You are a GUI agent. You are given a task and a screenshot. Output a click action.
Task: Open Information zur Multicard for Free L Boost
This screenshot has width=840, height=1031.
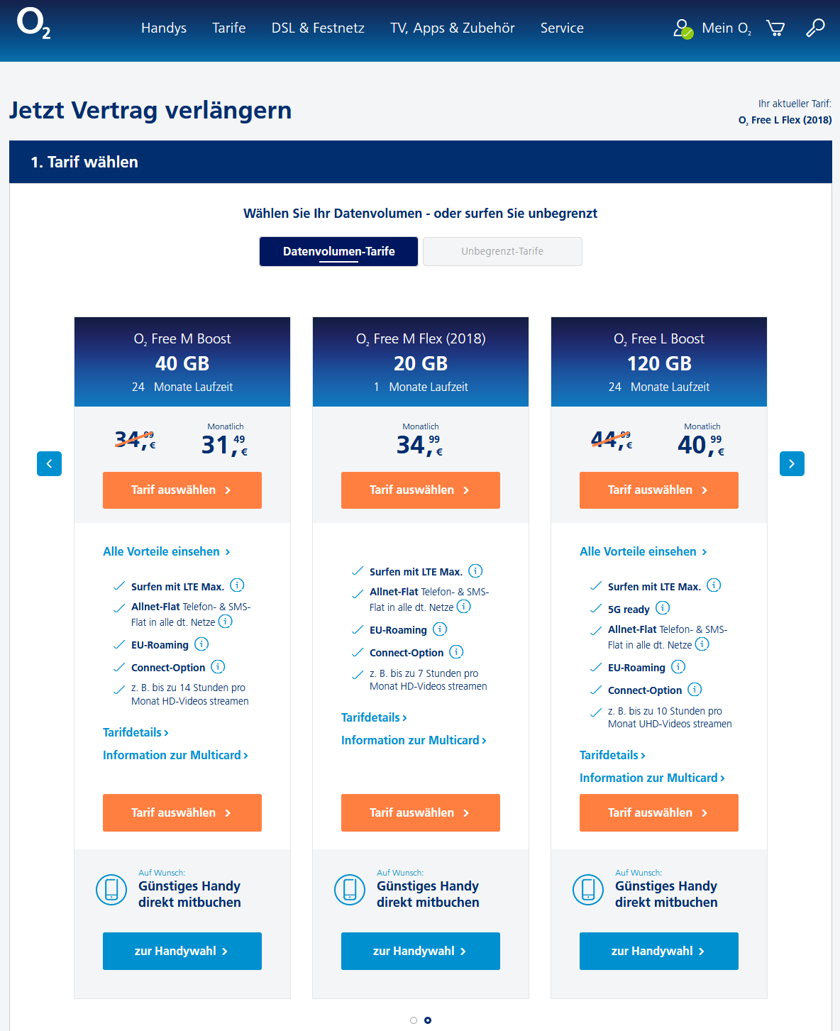(652, 778)
